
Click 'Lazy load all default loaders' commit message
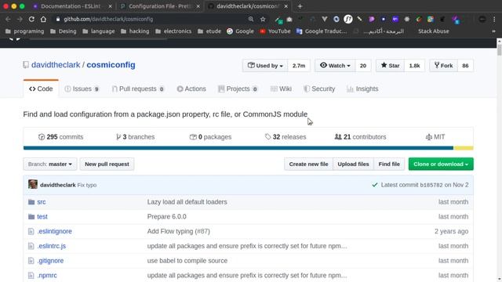[187, 202]
